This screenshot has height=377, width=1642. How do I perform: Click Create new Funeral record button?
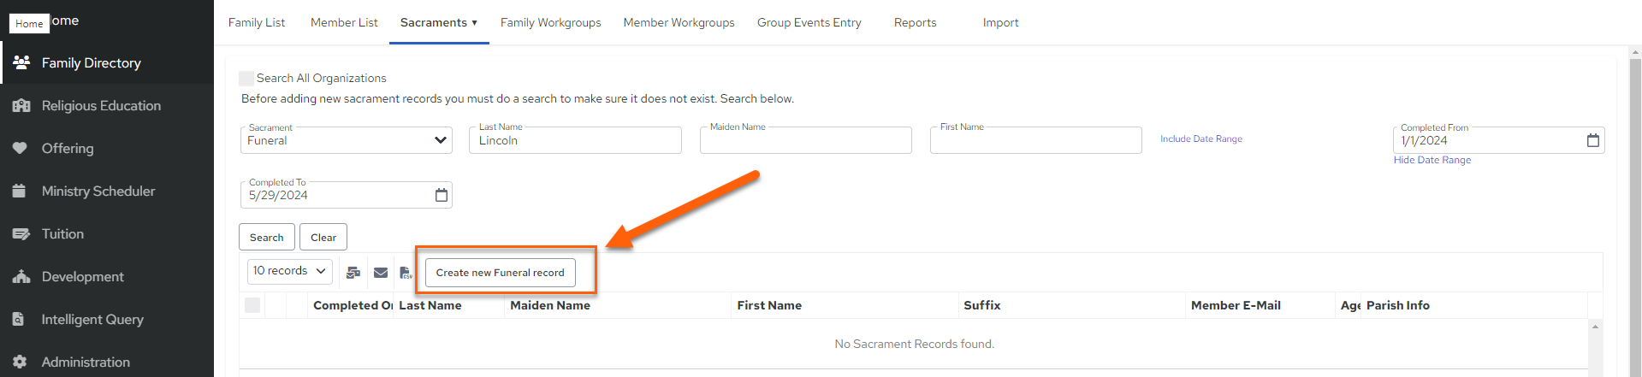pyautogui.click(x=500, y=273)
